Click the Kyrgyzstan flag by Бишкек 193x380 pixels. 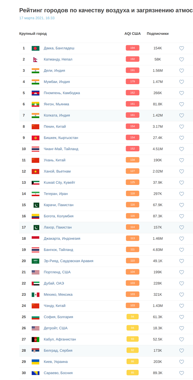[x=35, y=138]
